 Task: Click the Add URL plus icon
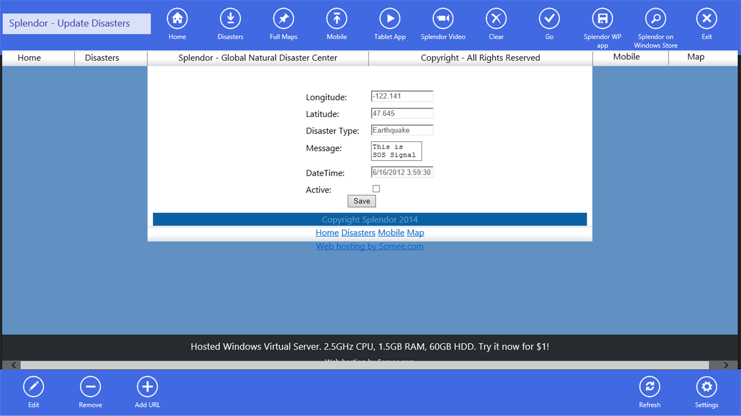[x=147, y=387]
